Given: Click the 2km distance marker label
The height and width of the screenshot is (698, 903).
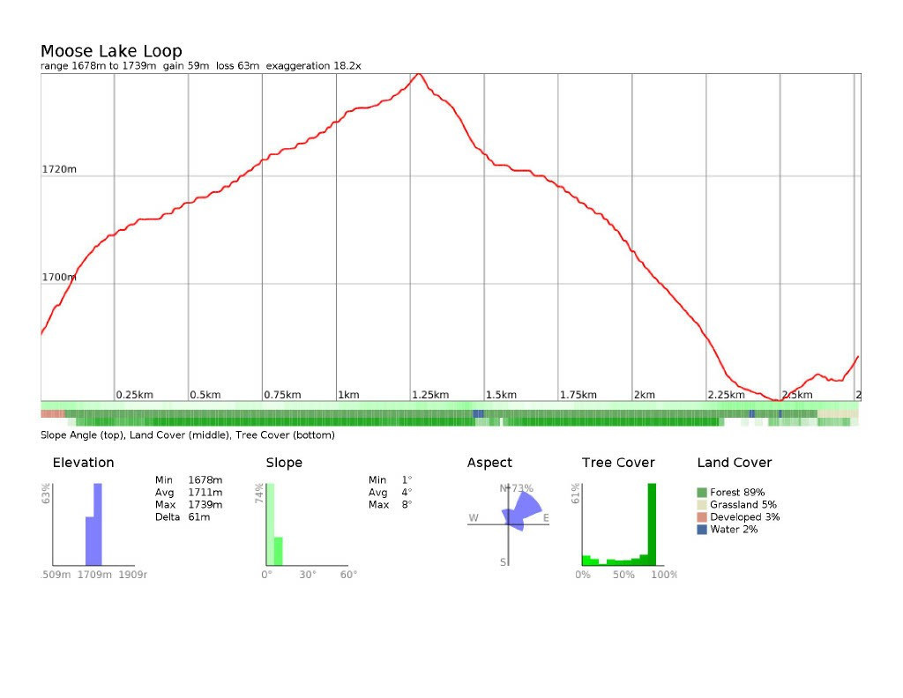Looking at the screenshot, I should [x=645, y=395].
